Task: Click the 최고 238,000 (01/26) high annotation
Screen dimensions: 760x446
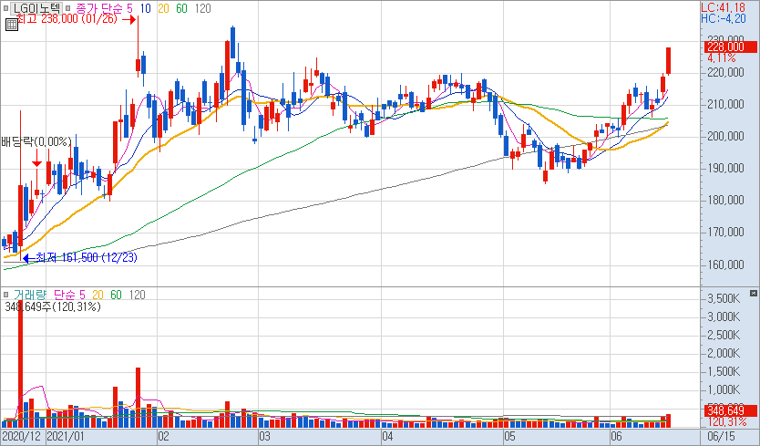Action: pos(67,19)
